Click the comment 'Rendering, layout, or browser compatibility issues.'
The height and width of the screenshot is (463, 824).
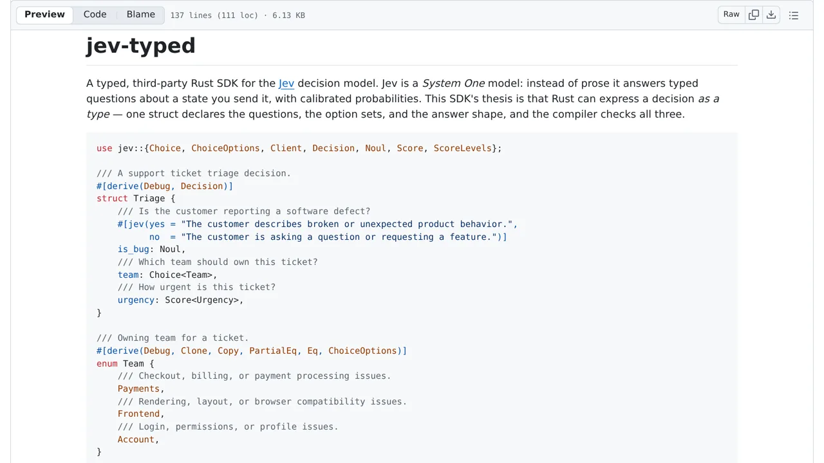[x=262, y=402]
